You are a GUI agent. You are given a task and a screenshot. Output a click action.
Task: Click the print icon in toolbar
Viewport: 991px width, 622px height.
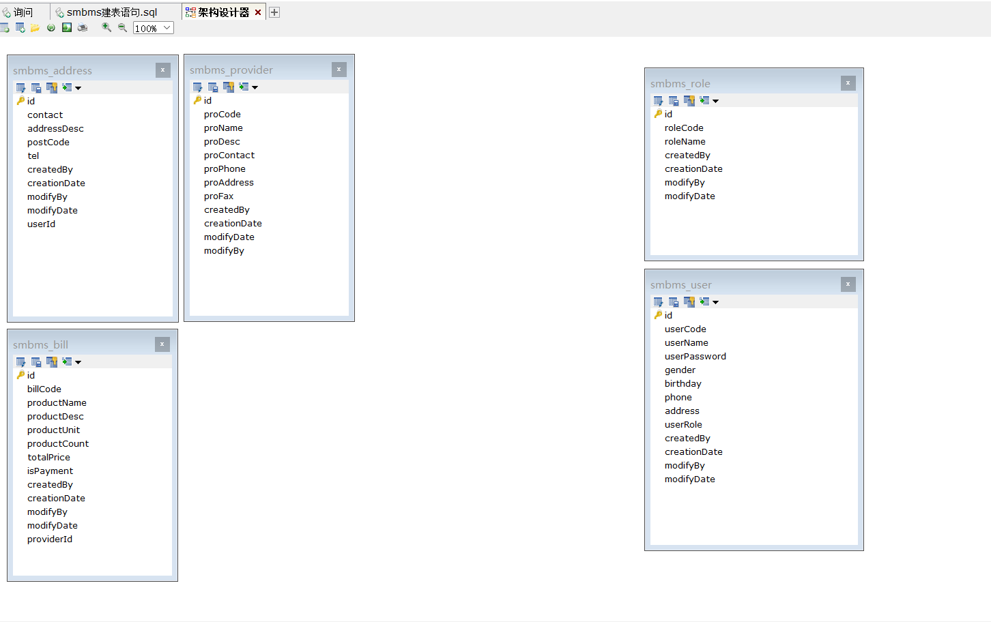(x=83, y=28)
